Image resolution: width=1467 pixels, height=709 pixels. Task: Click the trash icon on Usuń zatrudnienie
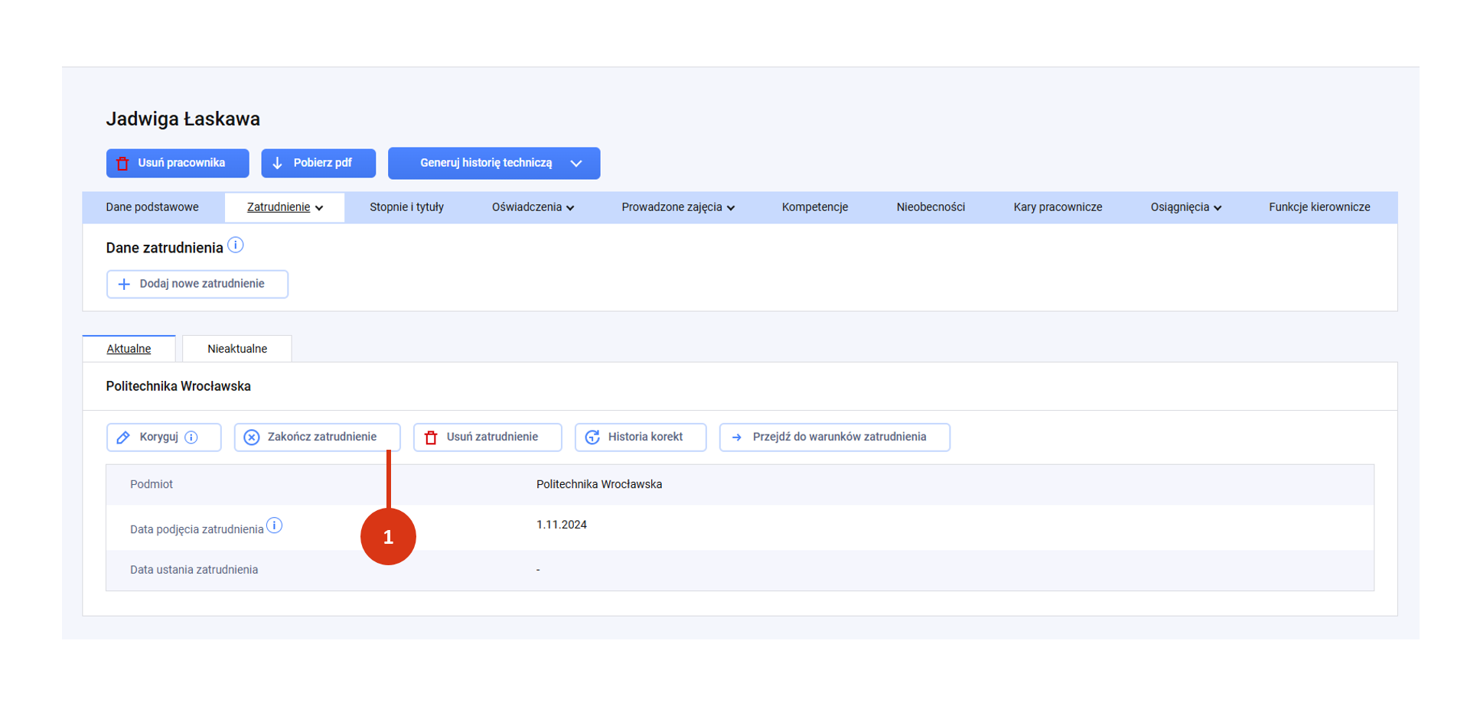431,437
